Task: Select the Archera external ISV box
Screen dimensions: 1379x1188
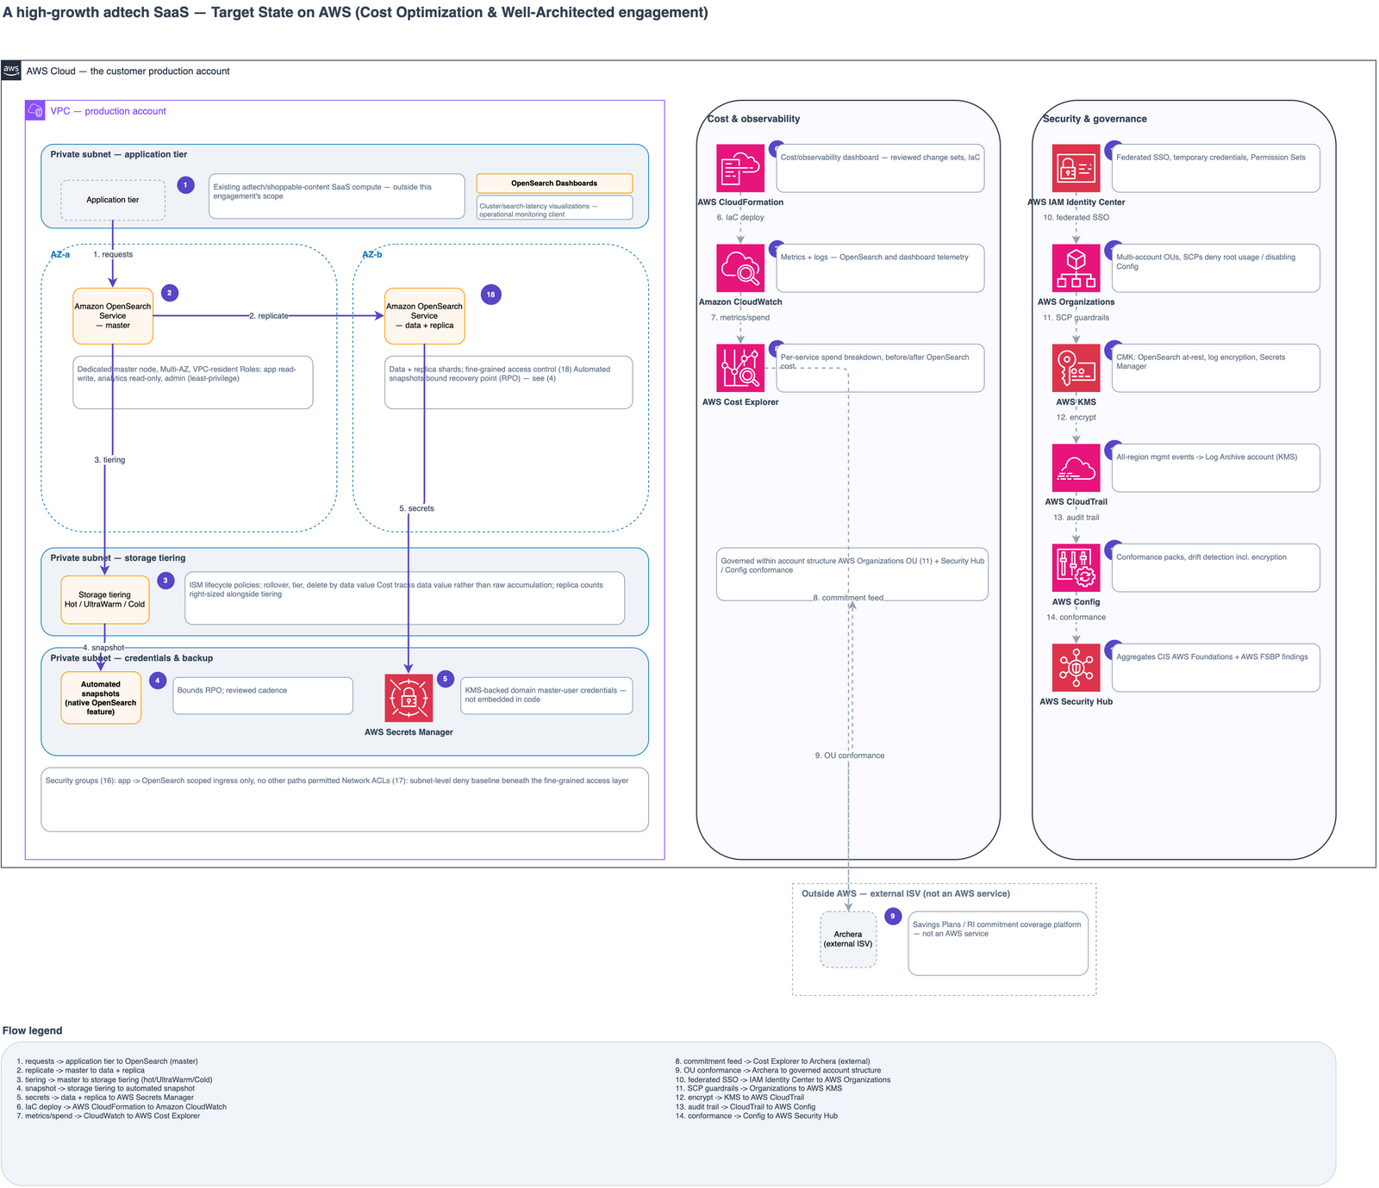Action: pos(848,939)
